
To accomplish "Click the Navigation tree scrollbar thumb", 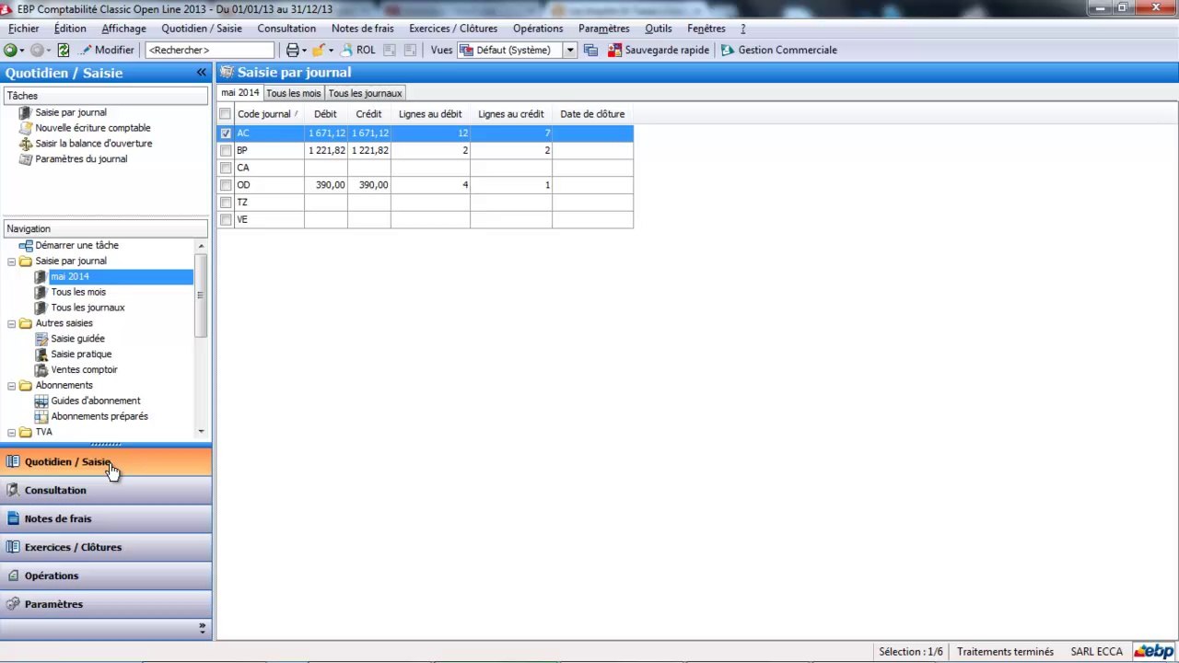I will (x=201, y=295).
